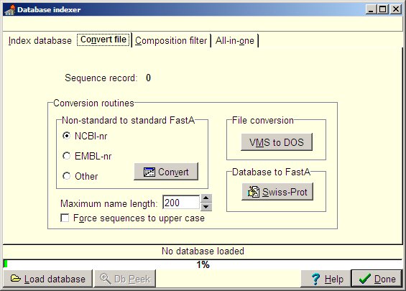Enable Force sequences to upper case
This screenshot has width=406, height=291.
(65, 218)
